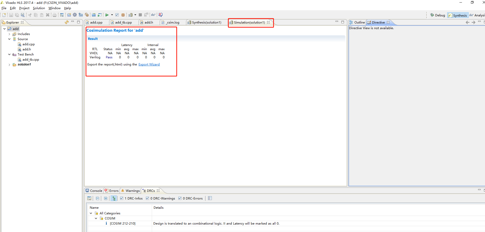Screen dimensions: 485x232
Task: Select the [COSIM 212-210] message row
Action: (123, 223)
